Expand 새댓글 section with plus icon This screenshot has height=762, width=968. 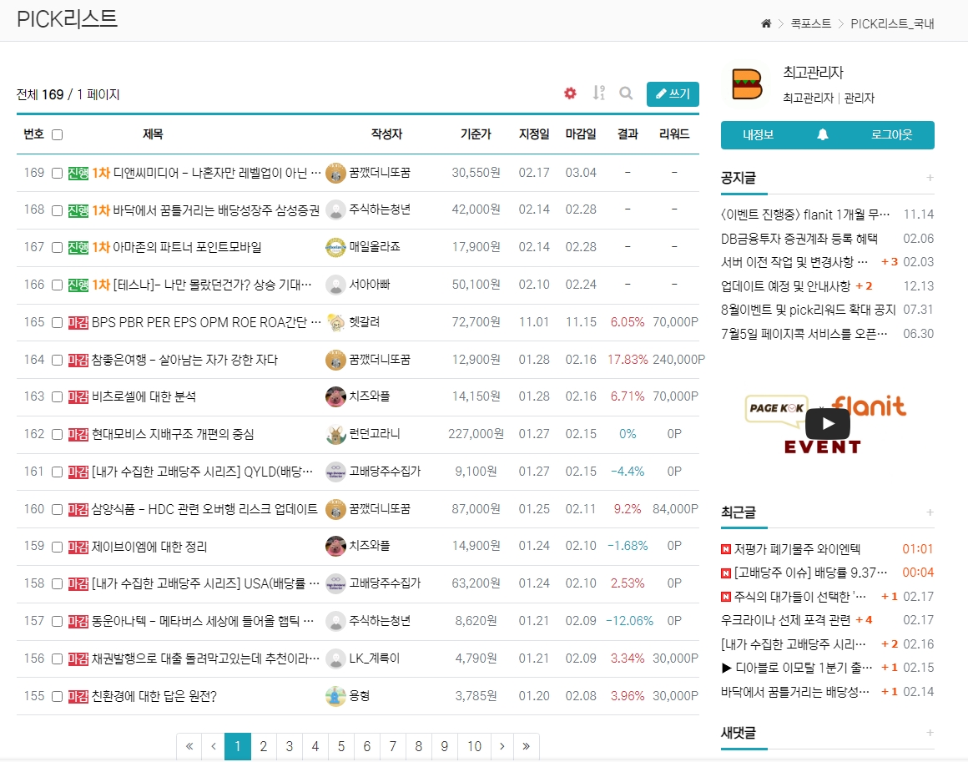930,733
